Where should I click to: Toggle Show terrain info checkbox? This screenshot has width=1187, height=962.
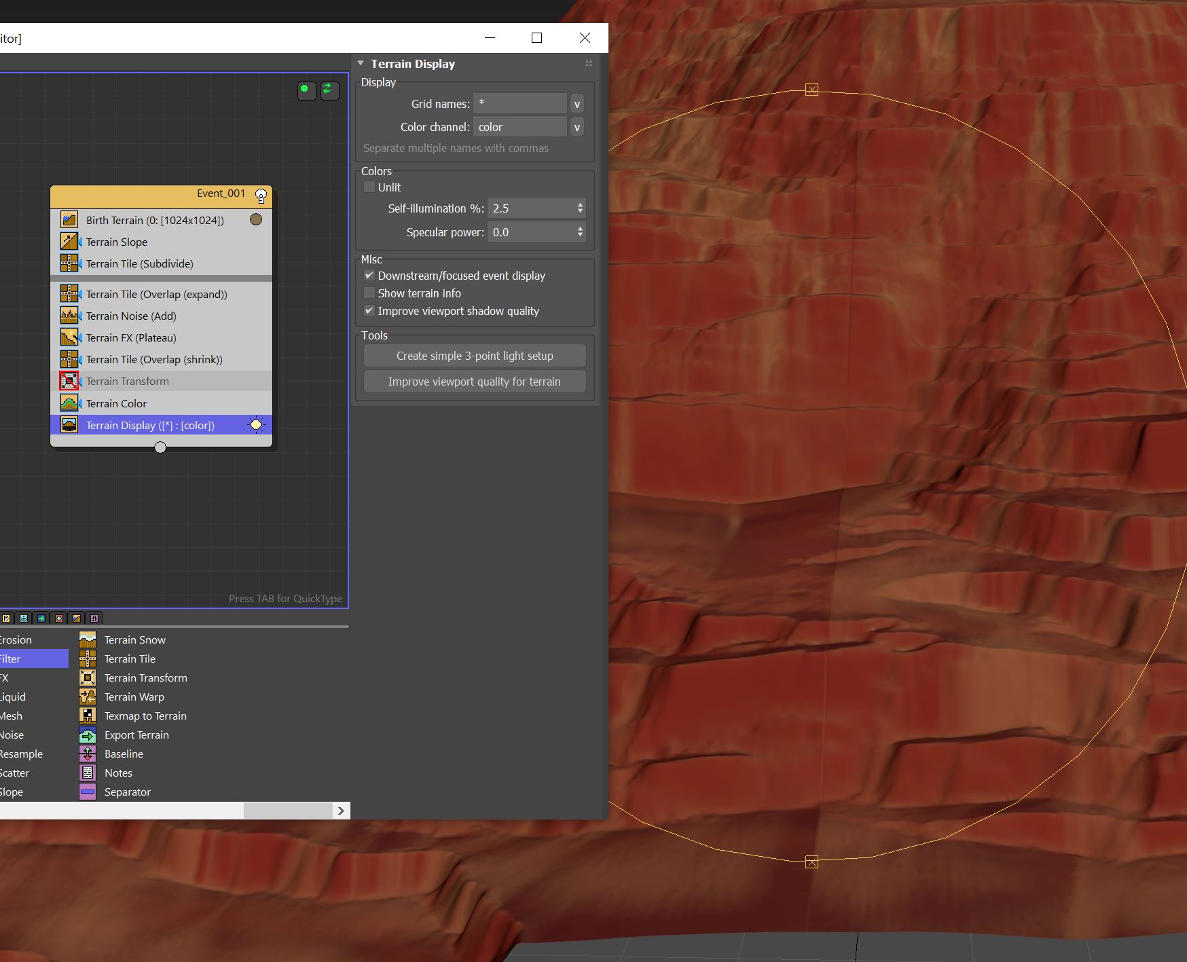click(x=369, y=293)
